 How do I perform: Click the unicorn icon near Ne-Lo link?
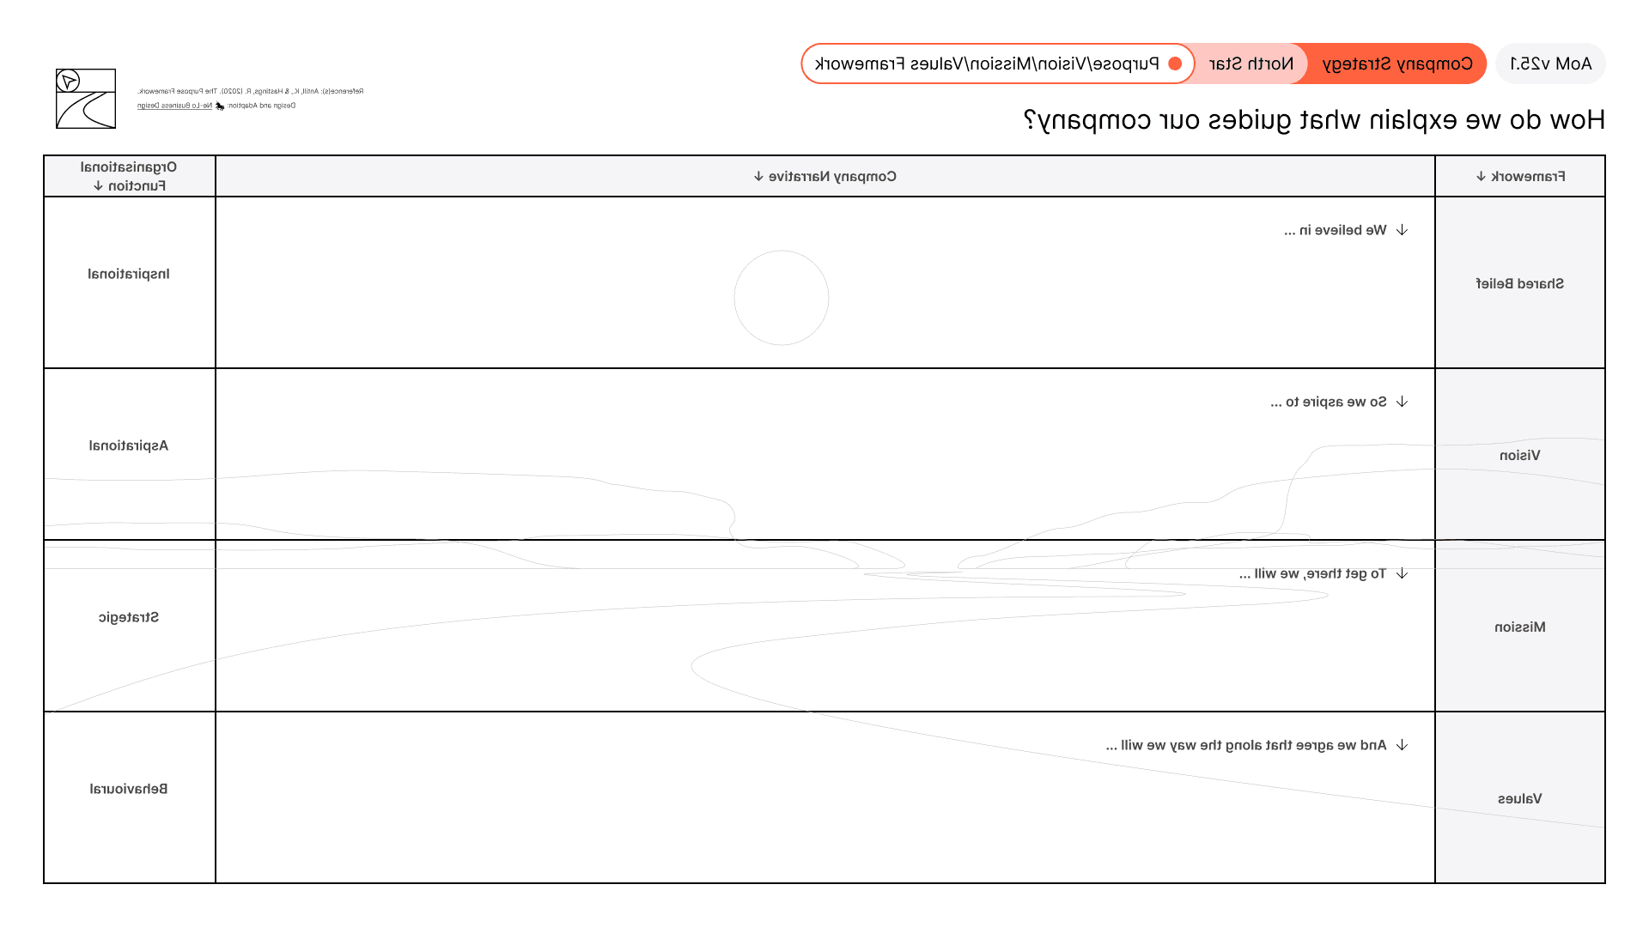pyautogui.click(x=220, y=106)
